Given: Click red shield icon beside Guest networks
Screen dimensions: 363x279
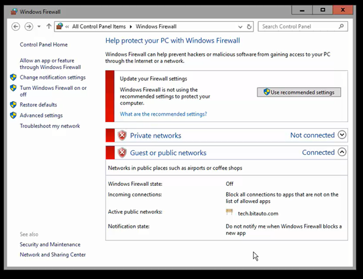Looking at the screenshot, I should pyautogui.click(x=123, y=153).
